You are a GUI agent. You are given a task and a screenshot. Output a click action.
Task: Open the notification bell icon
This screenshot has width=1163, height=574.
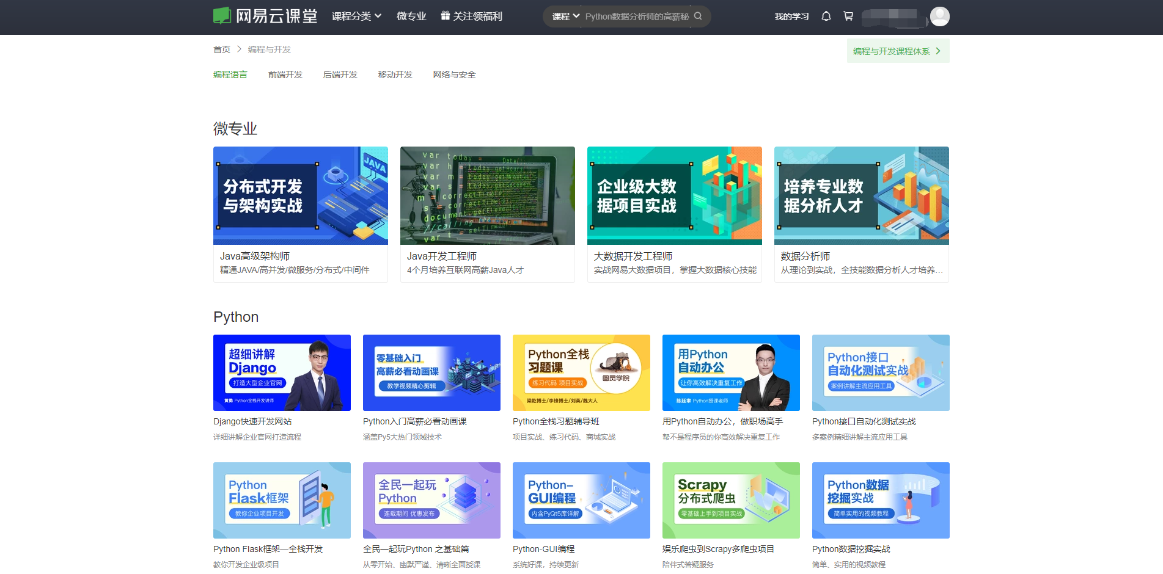(826, 16)
